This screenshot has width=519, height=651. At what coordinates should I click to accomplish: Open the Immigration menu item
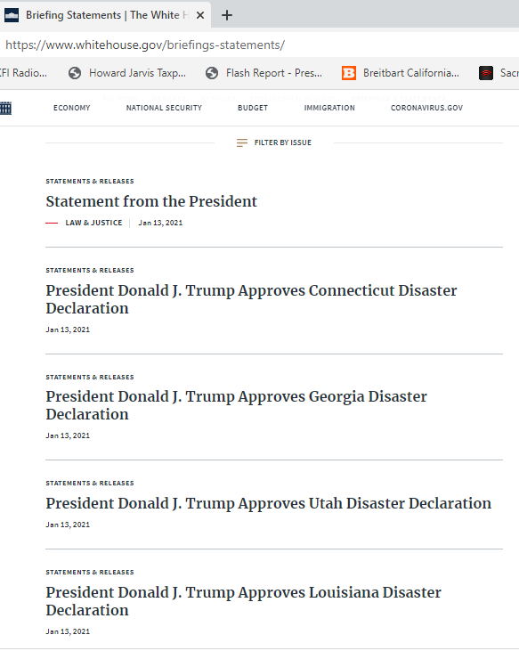pyautogui.click(x=329, y=108)
